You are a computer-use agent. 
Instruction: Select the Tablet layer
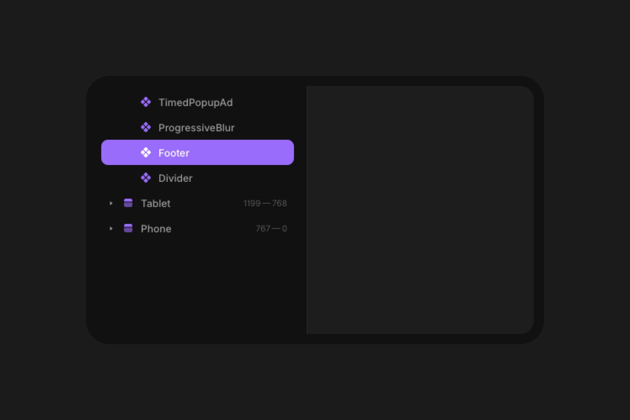[156, 203]
